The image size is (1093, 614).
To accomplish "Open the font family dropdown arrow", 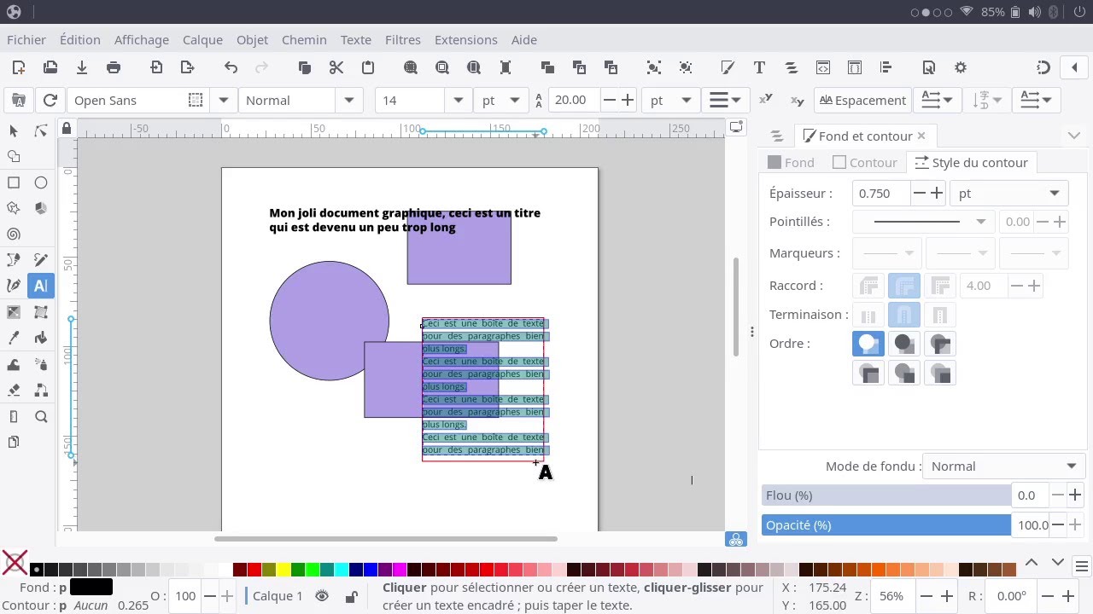I will click(223, 100).
